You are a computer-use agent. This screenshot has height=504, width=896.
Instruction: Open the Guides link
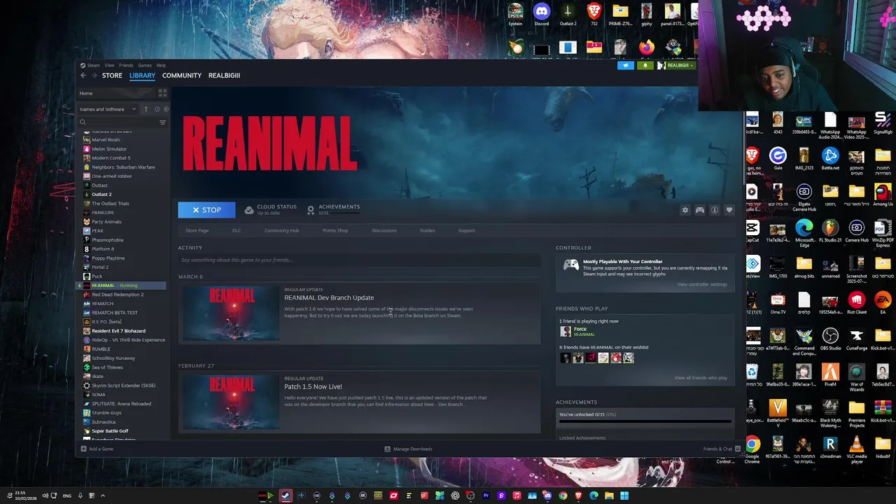[x=427, y=230]
